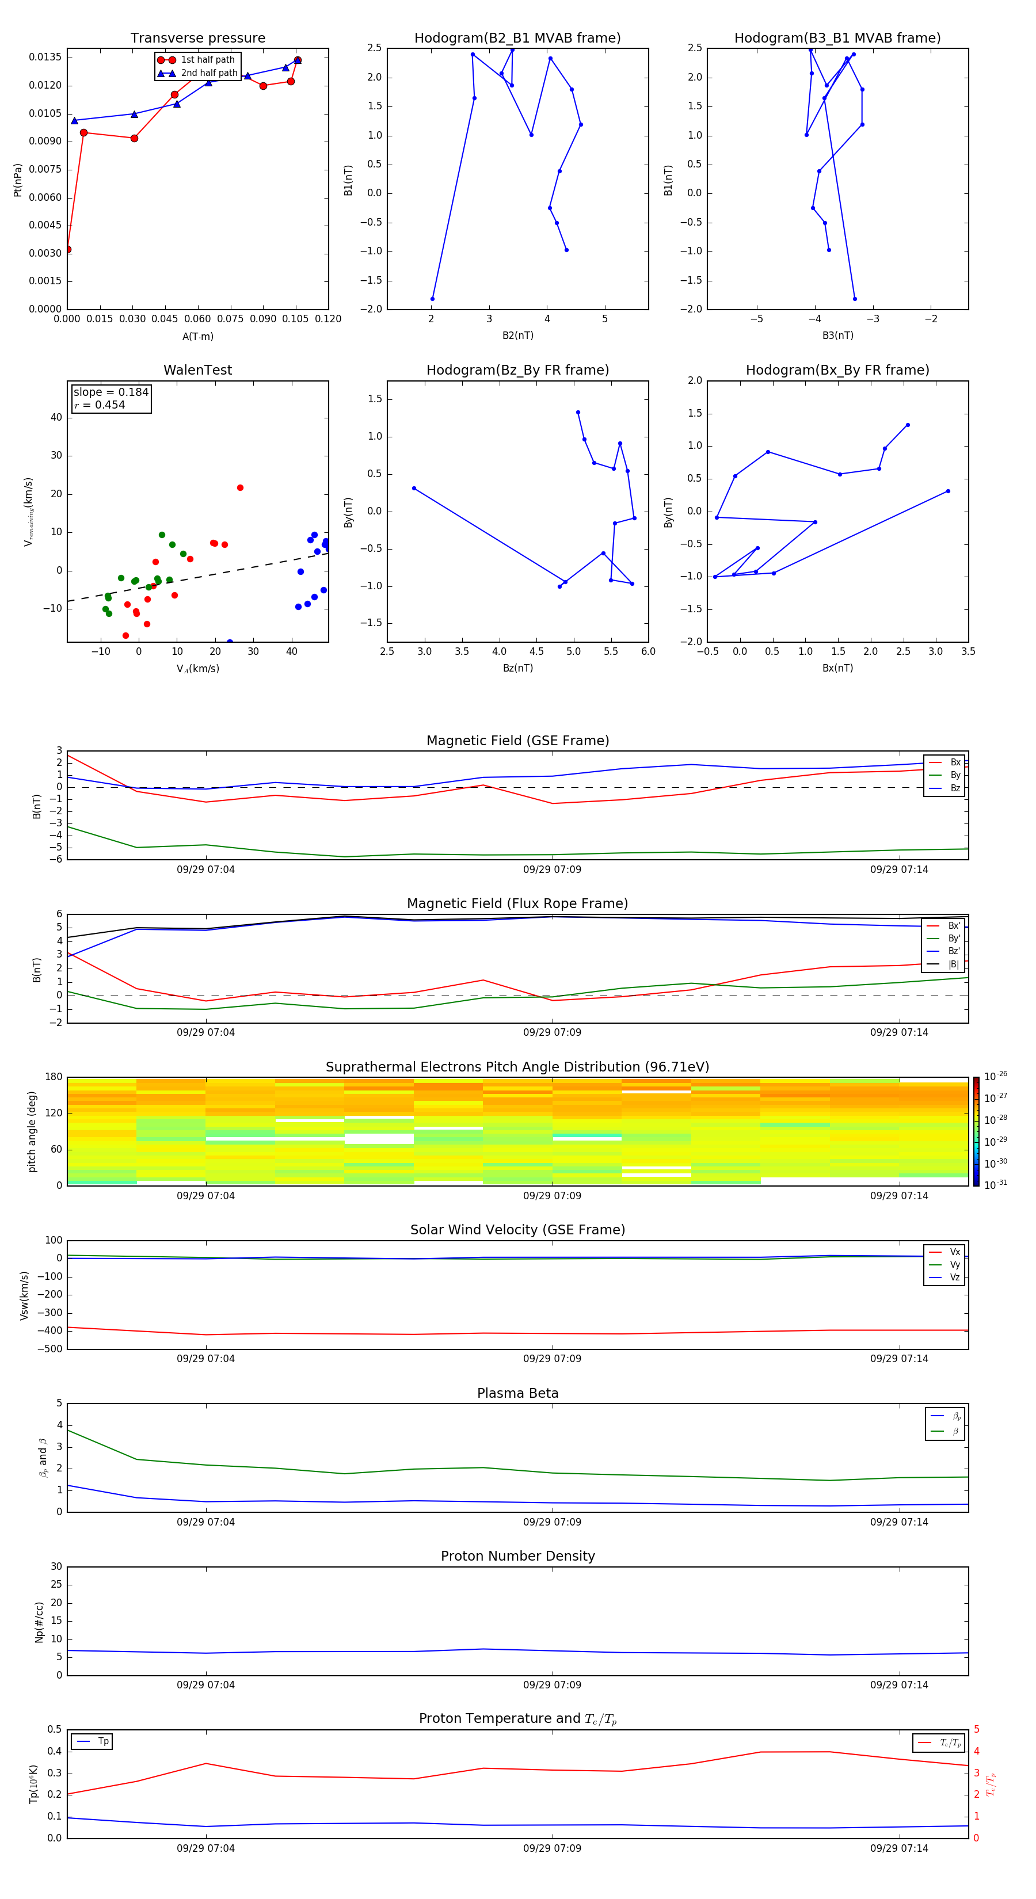Click the 'pitch angle (deg)' axis label
Screen dimensions: 1036x1899
pyautogui.click(x=32, y=1131)
